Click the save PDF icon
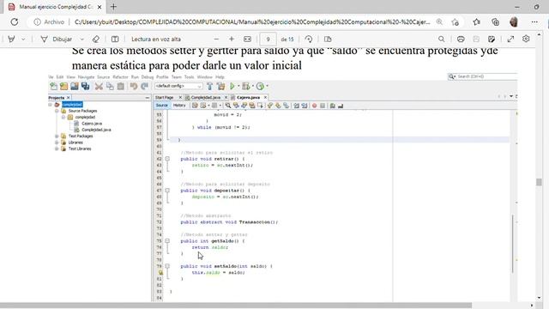 click(476, 39)
